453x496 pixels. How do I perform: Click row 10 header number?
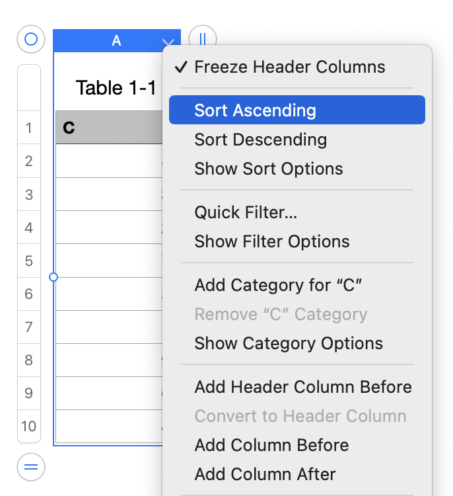tap(29, 426)
